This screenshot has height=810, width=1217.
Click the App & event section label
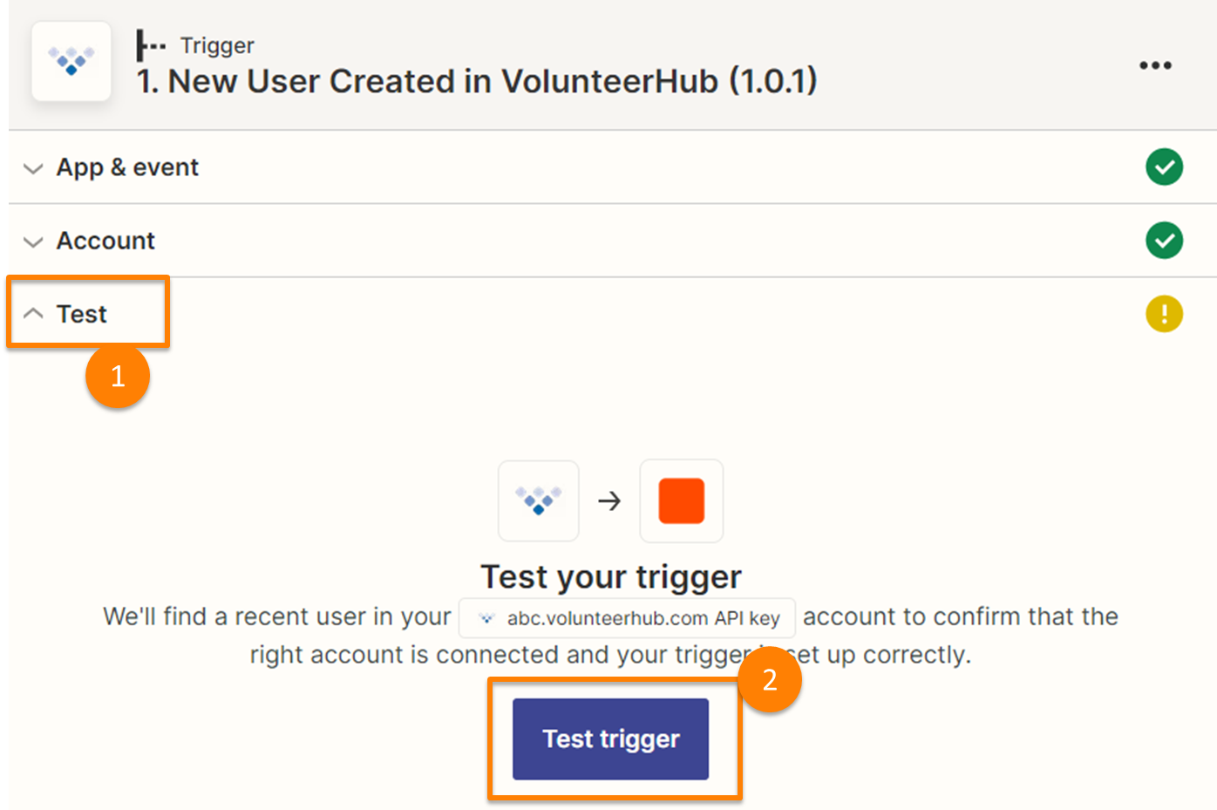pos(127,167)
